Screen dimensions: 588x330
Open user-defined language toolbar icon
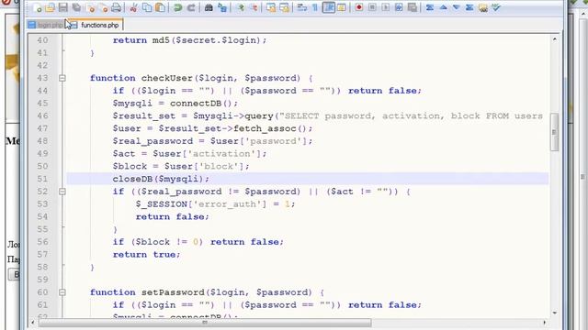342,7
